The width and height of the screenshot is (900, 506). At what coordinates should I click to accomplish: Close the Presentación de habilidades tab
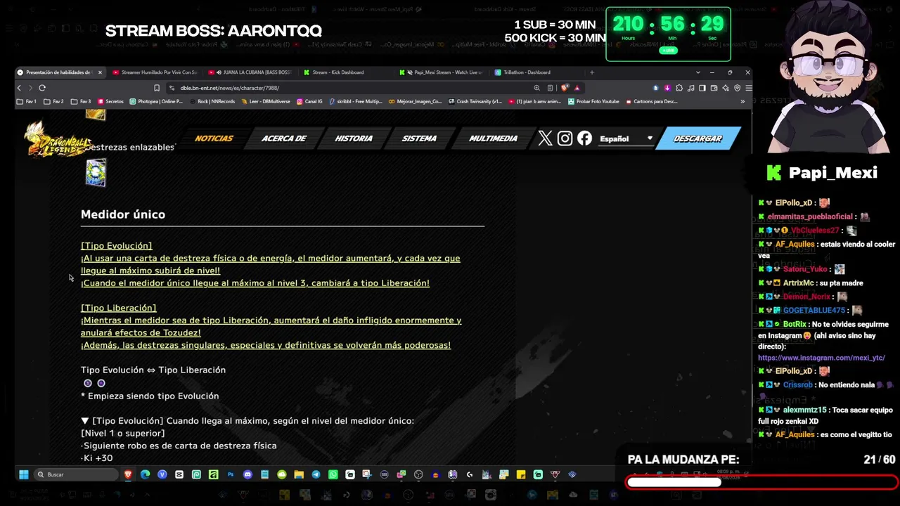click(100, 72)
